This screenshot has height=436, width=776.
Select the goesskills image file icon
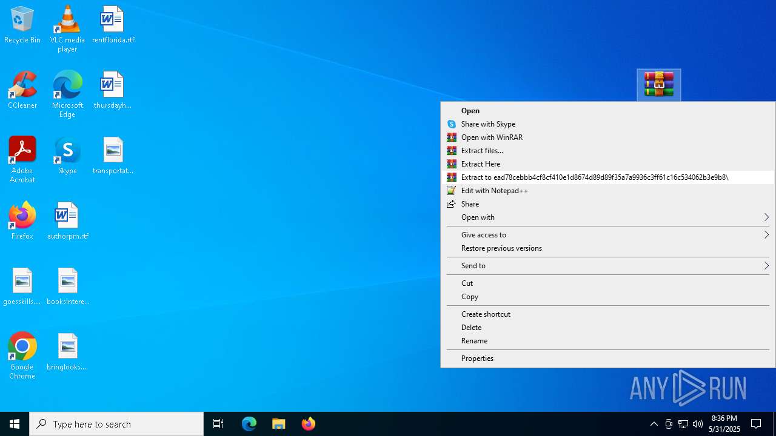(22, 287)
